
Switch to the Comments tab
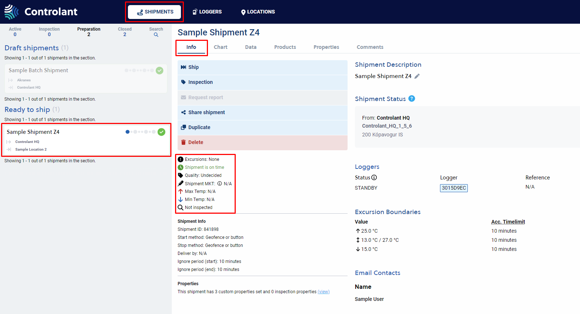[x=370, y=47]
